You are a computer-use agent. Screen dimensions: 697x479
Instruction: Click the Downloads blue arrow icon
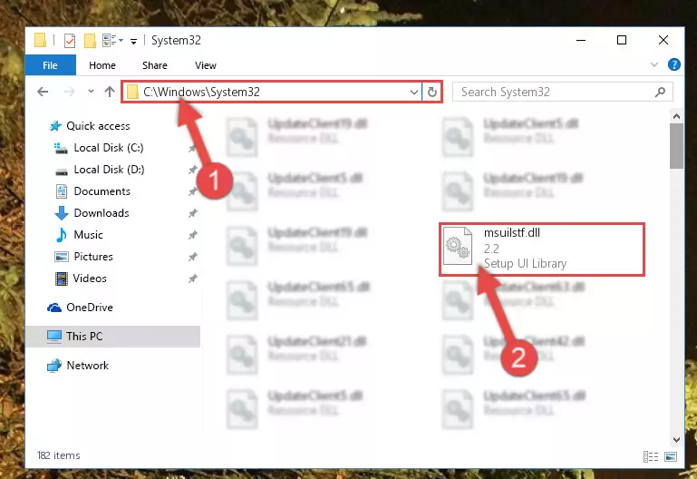click(x=62, y=213)
